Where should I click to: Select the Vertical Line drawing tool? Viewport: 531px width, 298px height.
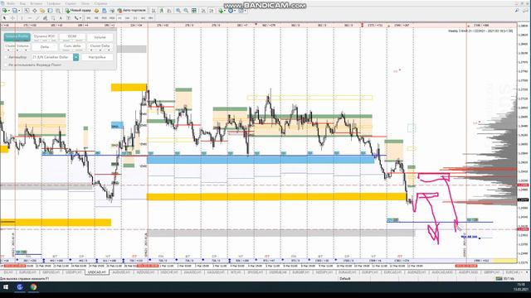click(22, 17)
